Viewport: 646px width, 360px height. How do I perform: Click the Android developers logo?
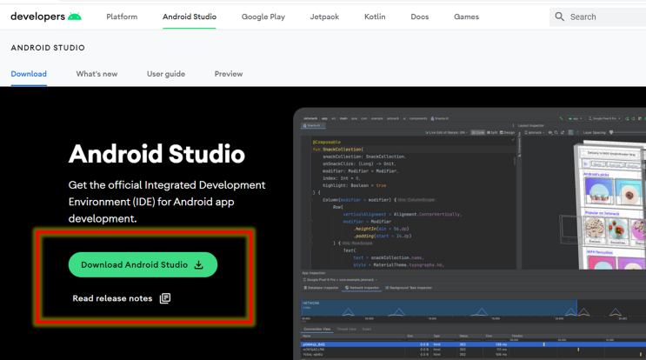tap(46, 17)
